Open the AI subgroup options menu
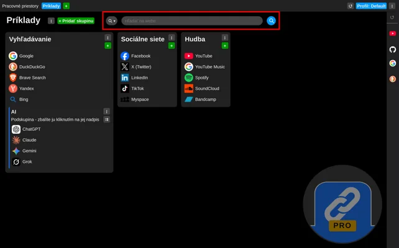Viewport: 399px width, 248px height. (x=107, y=112)
